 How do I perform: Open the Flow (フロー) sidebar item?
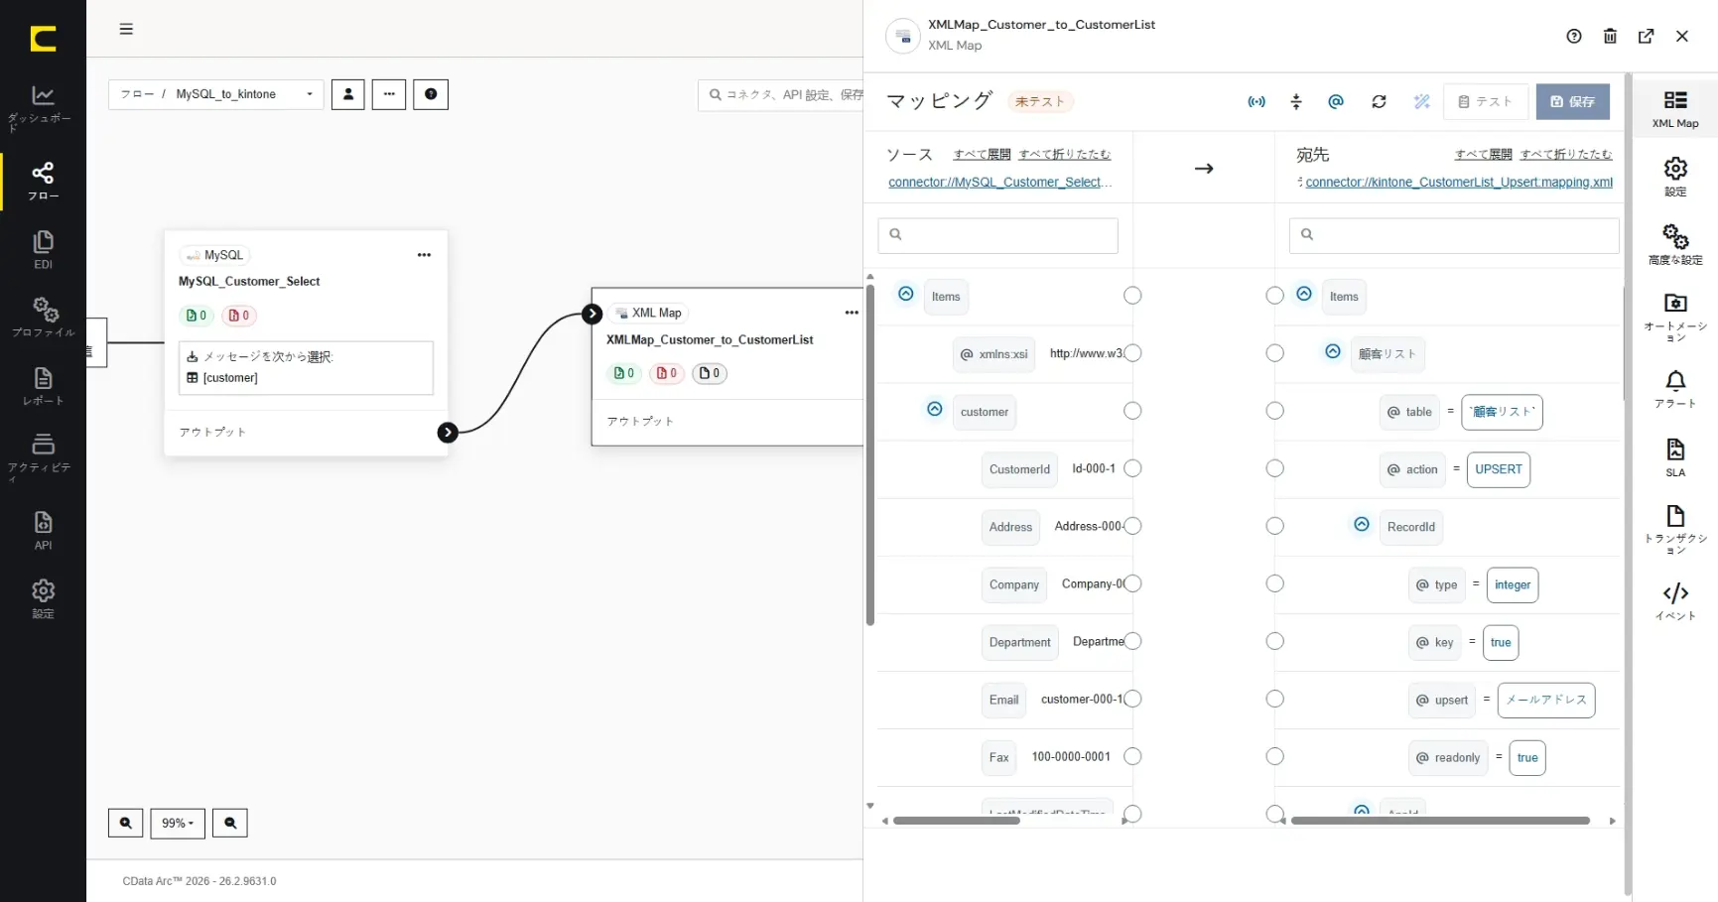[x=43, y=181]
